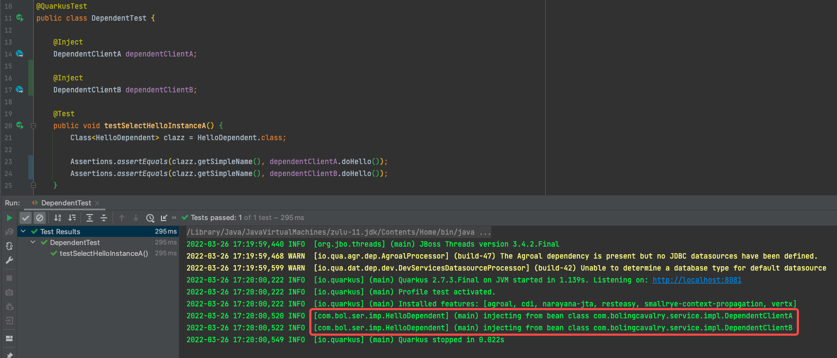Click 'Installed features' log line
The height and width of the screenshot is (358, 837).
tap(491, 304)
